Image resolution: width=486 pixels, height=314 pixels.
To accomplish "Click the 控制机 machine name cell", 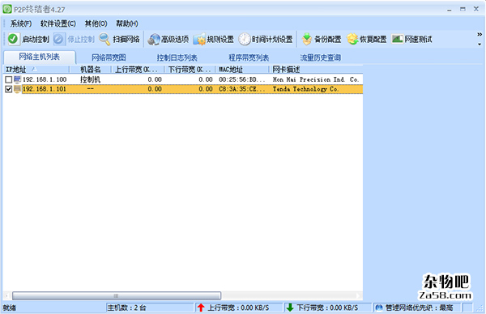I will [90, 79].
